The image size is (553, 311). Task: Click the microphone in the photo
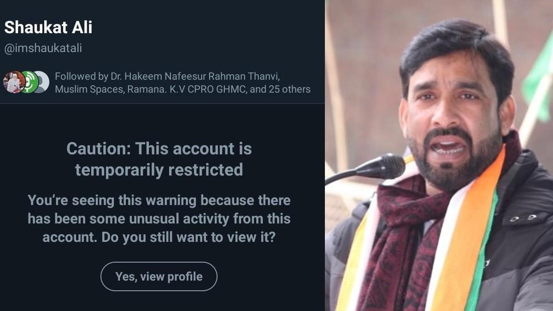pos(385,167)
